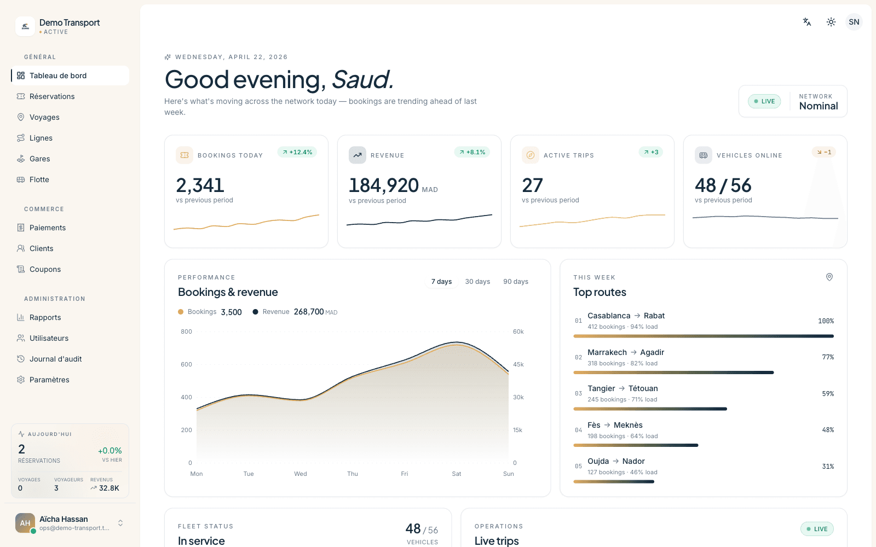Screen dimensions: 876x547
Task: Click the Bookings today sparkline chart
Action: 246,222
